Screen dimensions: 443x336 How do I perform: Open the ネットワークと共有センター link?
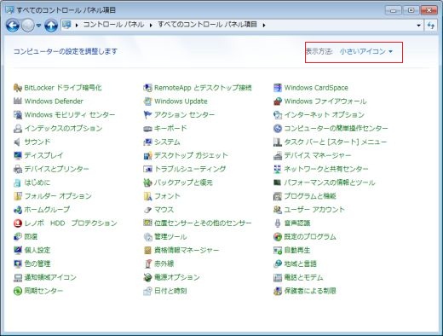tap(326, 169)
